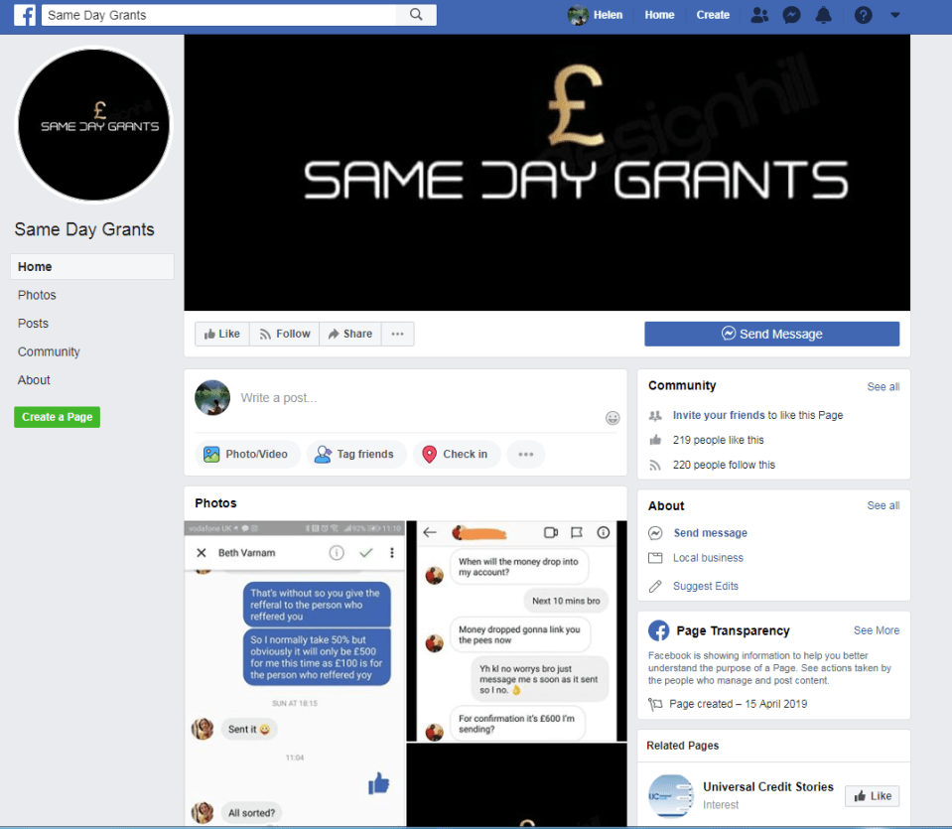The width and height of the screenshot is (952, 829).
Task: Expand the account dropdown arrow in top bar
Action: tap(895, 15)
